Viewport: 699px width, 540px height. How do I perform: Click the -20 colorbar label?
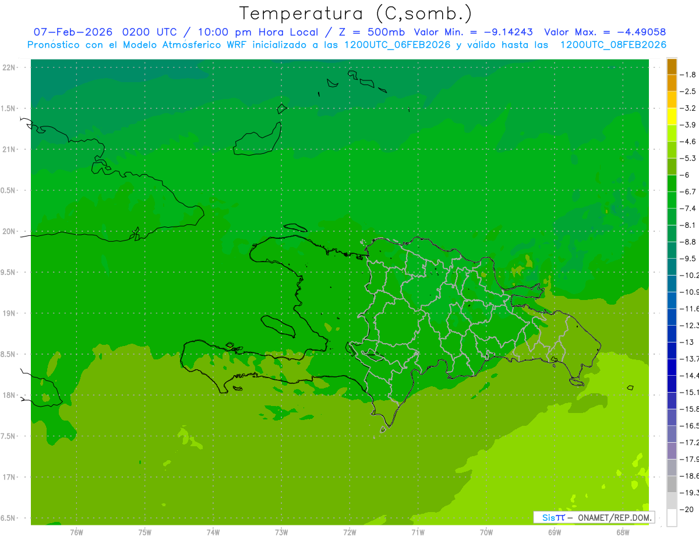point(687,509)
